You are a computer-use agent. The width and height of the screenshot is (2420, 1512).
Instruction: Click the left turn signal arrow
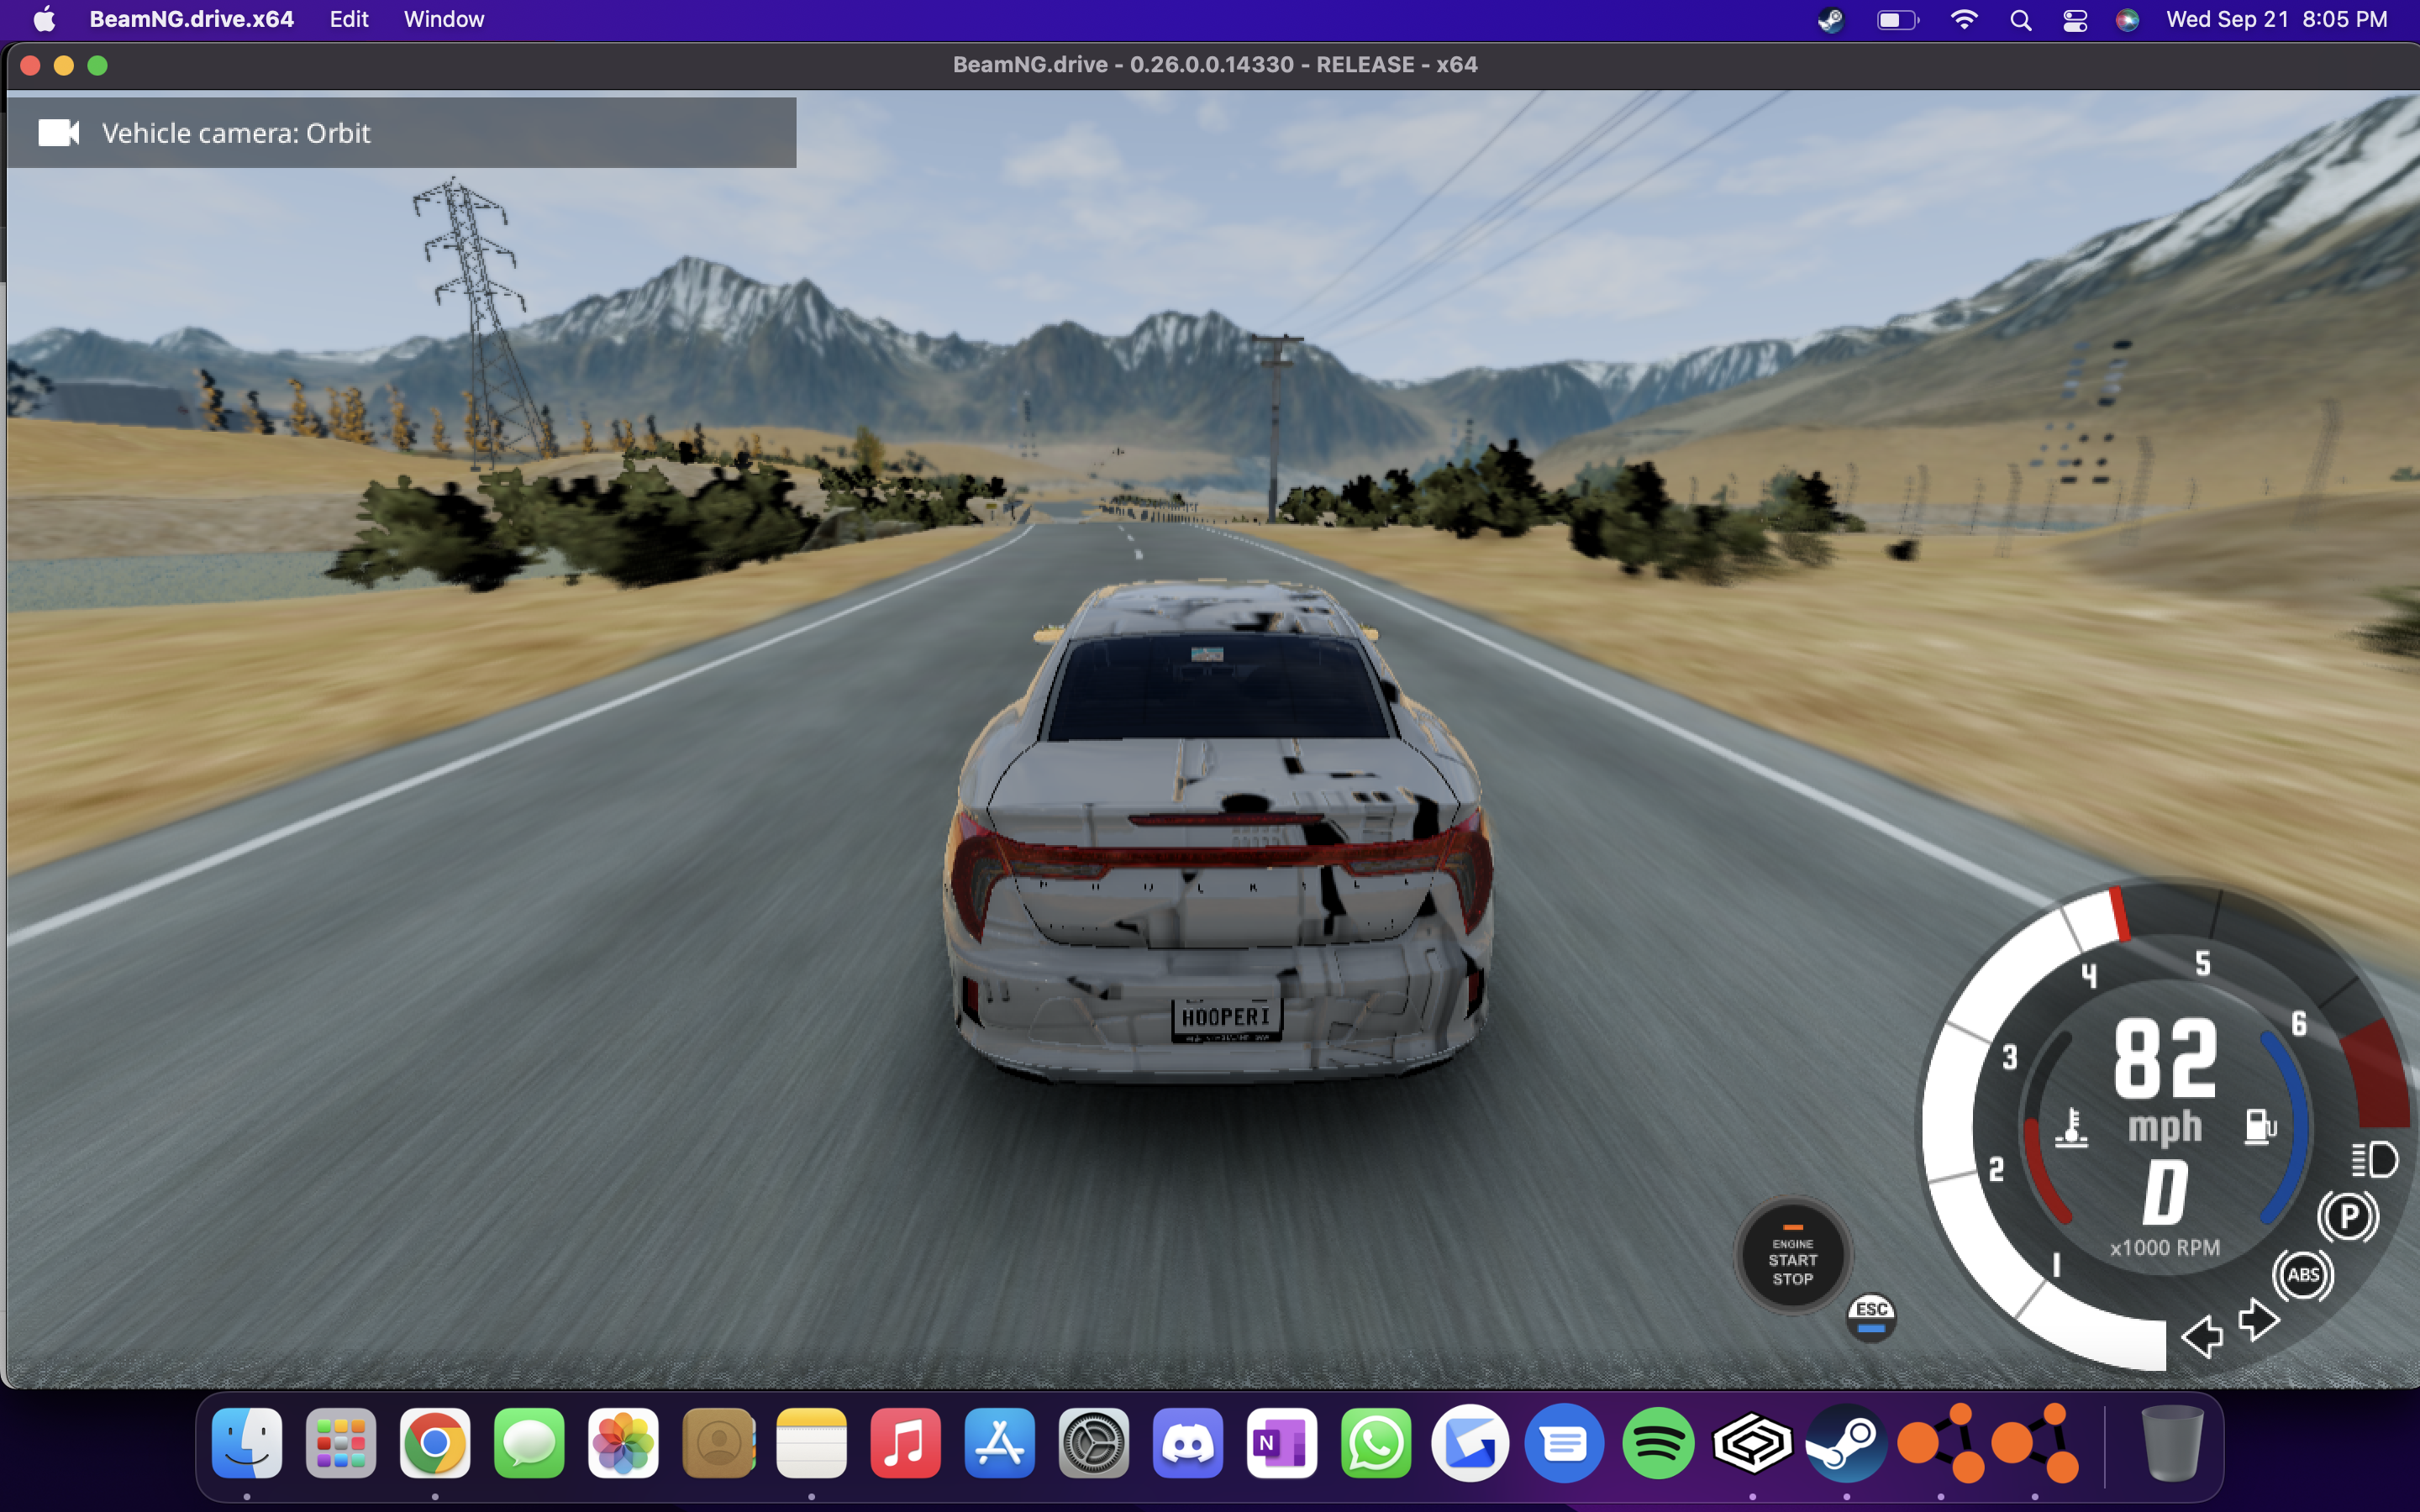pyautogui.click(x=2202, y=1336)
